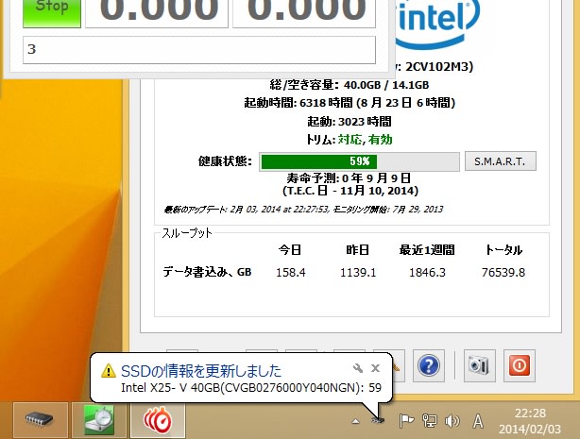Click the トータル column header
The image size is (580, 439).
click(x=503, y=250)
